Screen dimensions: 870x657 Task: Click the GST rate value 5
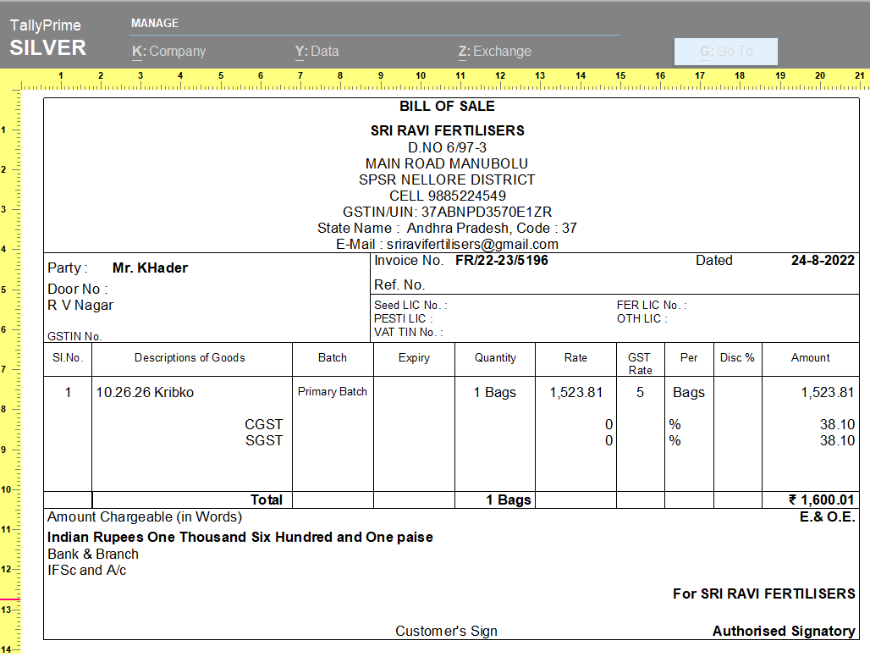point(640,392)
